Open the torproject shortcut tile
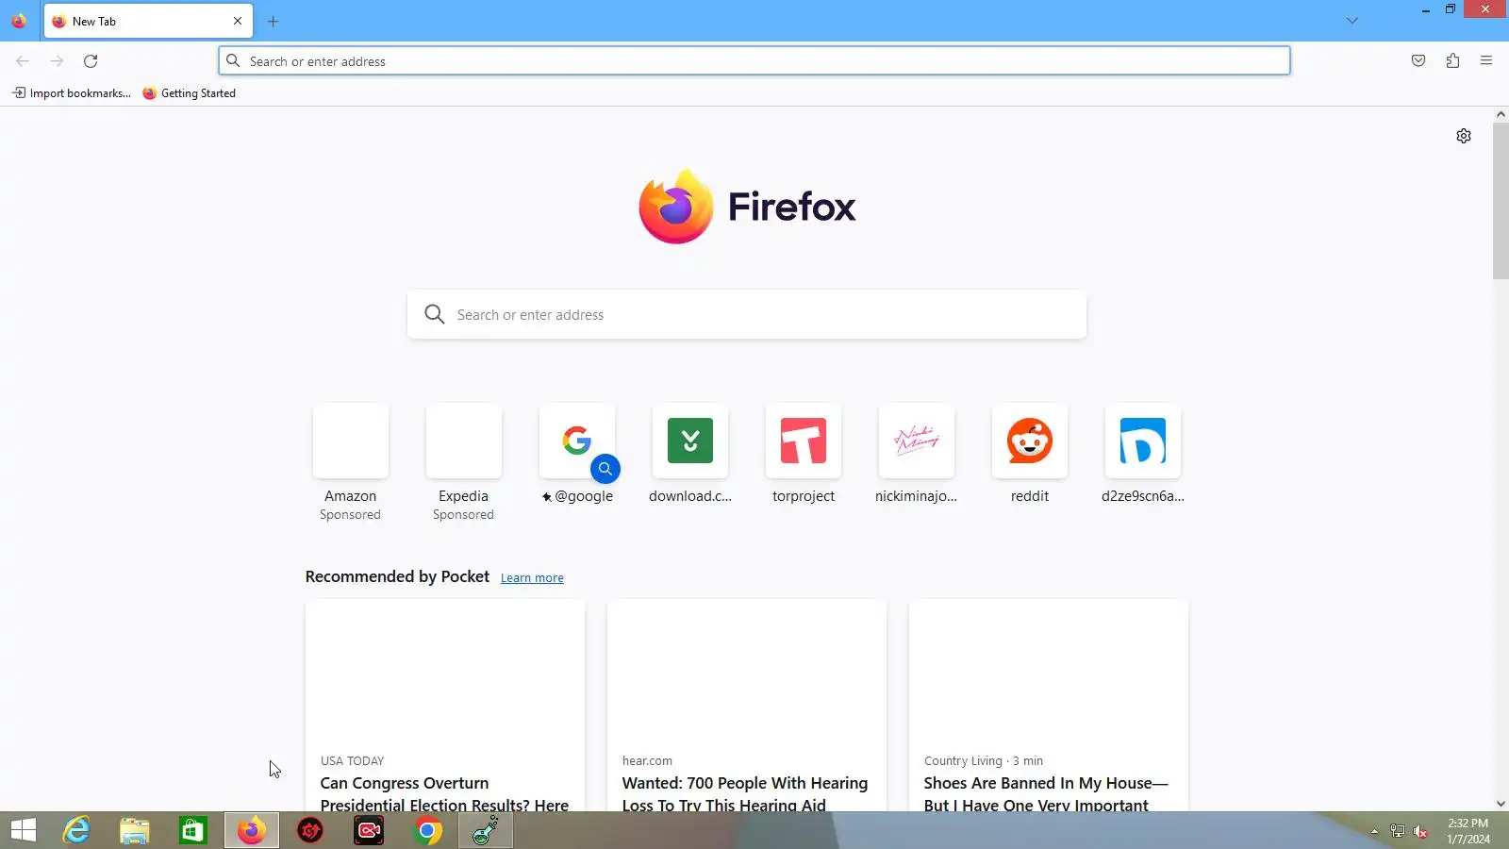 click(x=803, y=455)
